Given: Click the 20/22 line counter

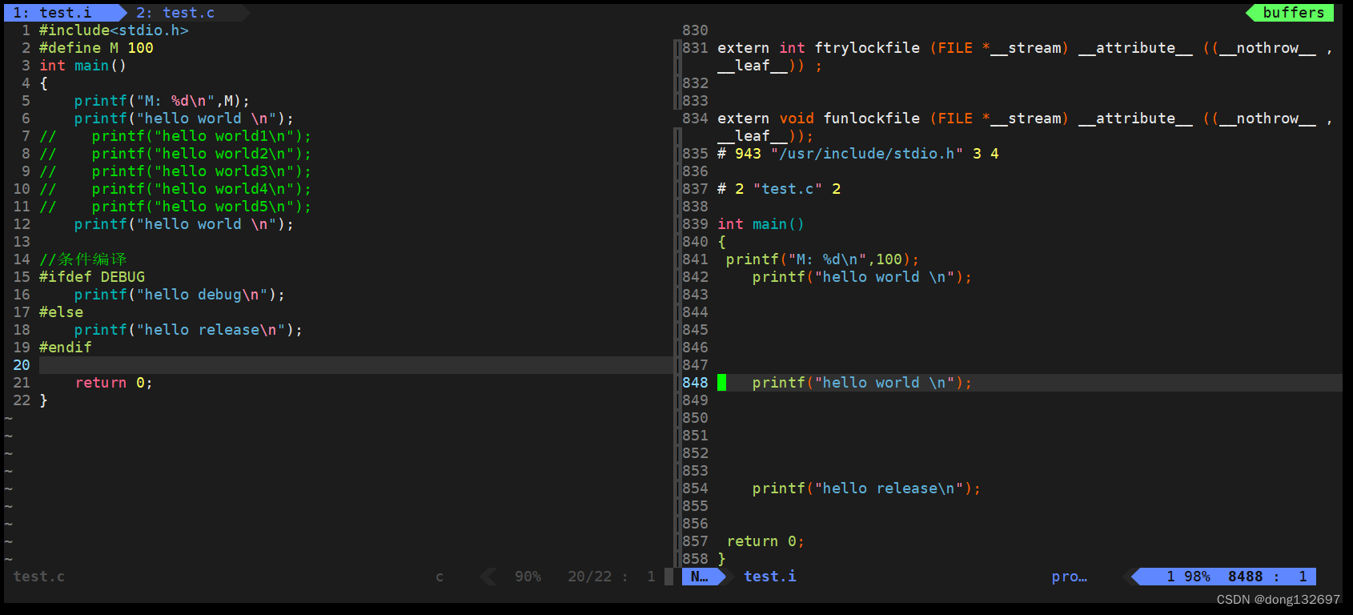Looking at the screenshot, I should 589,577.
